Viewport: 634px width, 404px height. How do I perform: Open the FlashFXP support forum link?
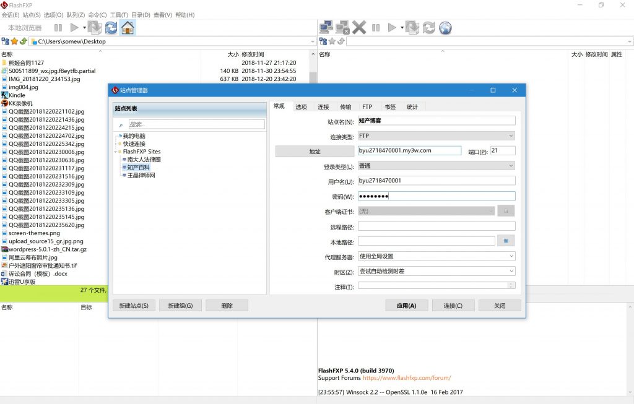(407, 378)
